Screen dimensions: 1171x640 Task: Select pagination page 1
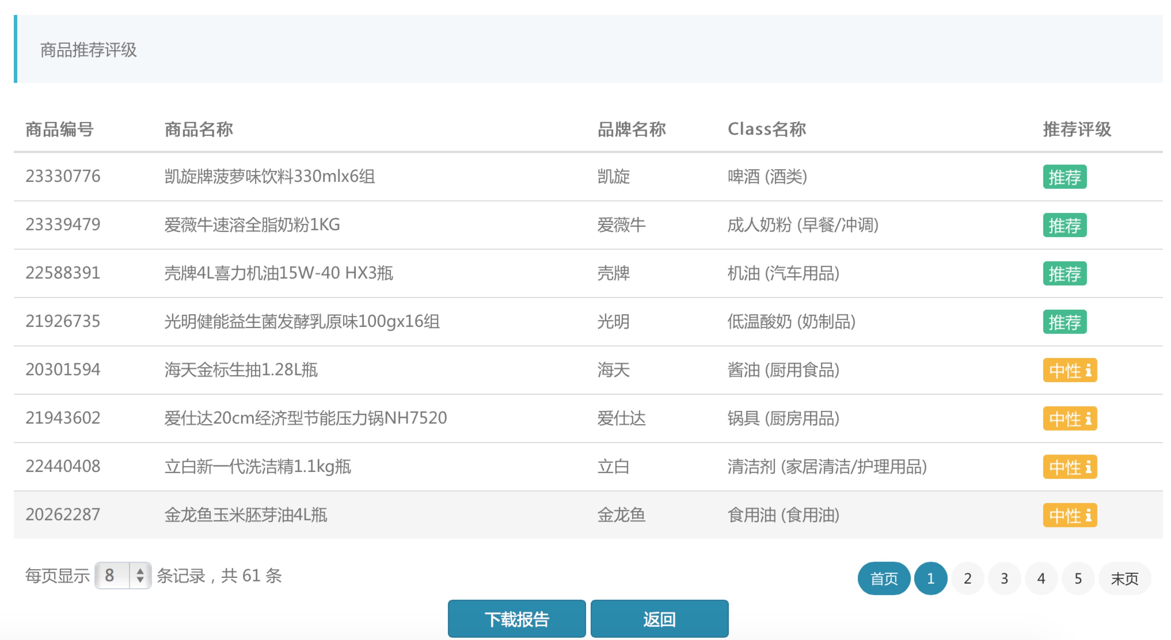[x=931, y=578]
